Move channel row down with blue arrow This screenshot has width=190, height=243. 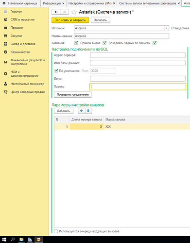(88, 111)
